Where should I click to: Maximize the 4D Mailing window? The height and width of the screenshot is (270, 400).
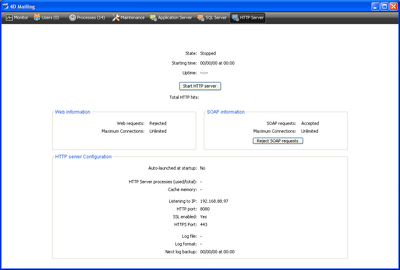(384, 6)
